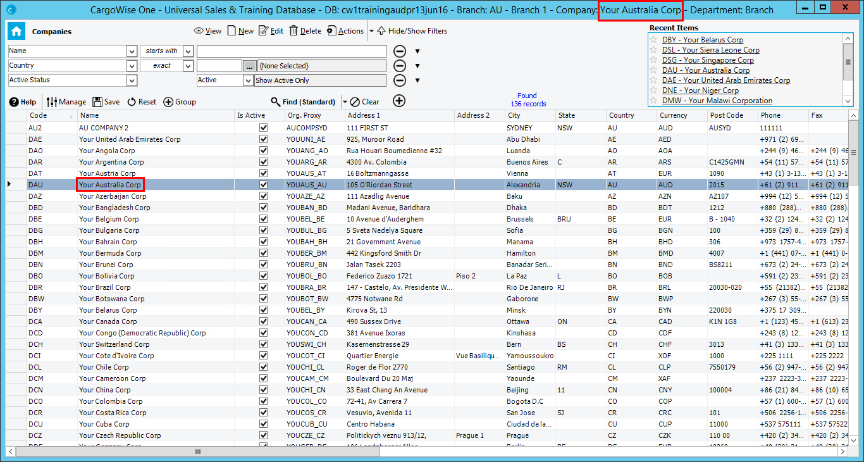Click the Delete trash toolbar button
Screen dimensions: 864x462
[305, 31]
